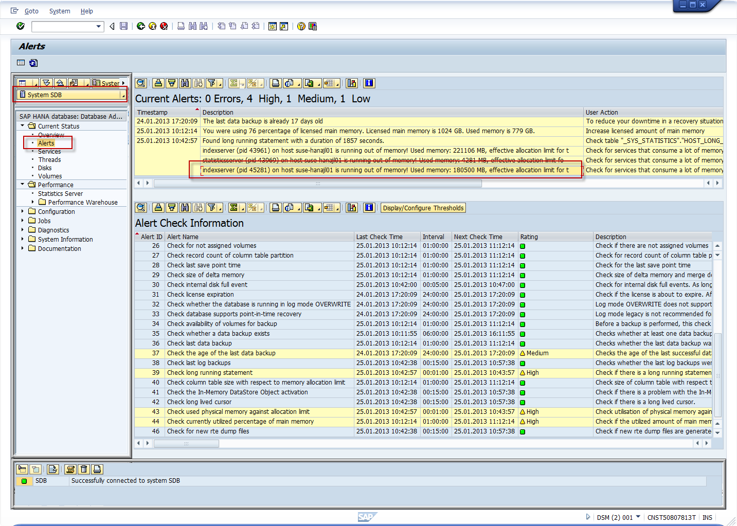
Task: Click the table list icon under Alerts title
Action: tap(21, 63)
